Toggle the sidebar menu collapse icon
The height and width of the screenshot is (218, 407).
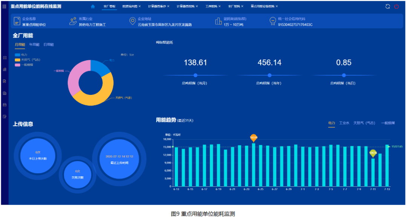click(x=5, y=6)
